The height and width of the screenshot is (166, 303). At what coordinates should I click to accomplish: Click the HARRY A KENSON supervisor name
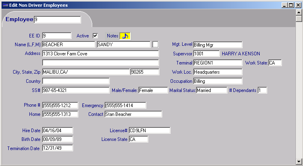(x=241, y=54)
